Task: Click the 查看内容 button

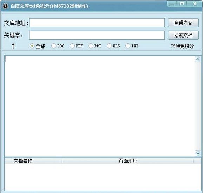Action: tap(183, 23)
